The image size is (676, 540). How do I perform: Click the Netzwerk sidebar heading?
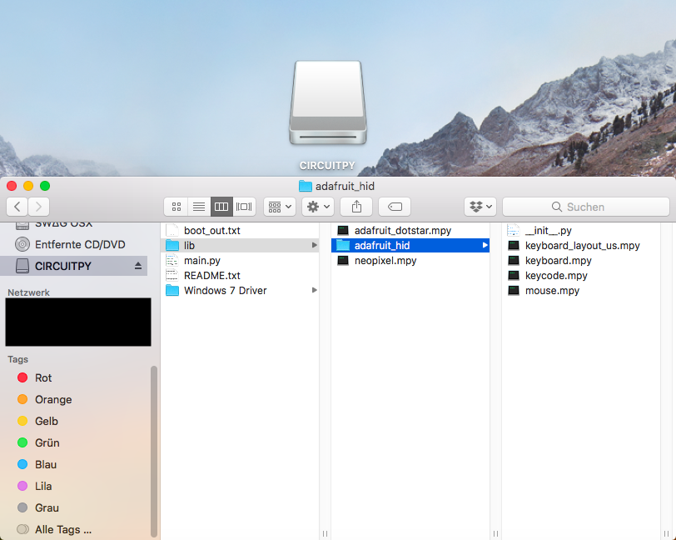[x=28, y=292]
